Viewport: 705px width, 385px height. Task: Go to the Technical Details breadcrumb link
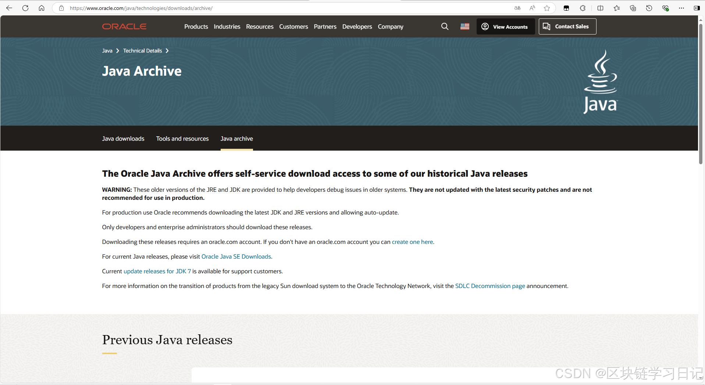(x=142, y=51)
